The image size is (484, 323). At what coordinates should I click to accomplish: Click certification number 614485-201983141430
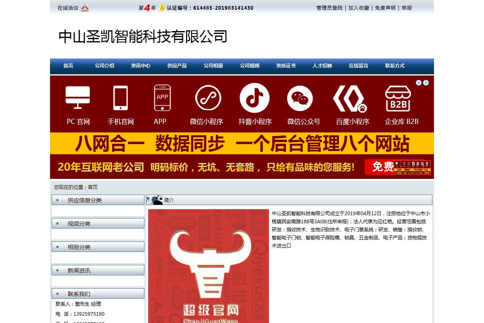(223, 8)
